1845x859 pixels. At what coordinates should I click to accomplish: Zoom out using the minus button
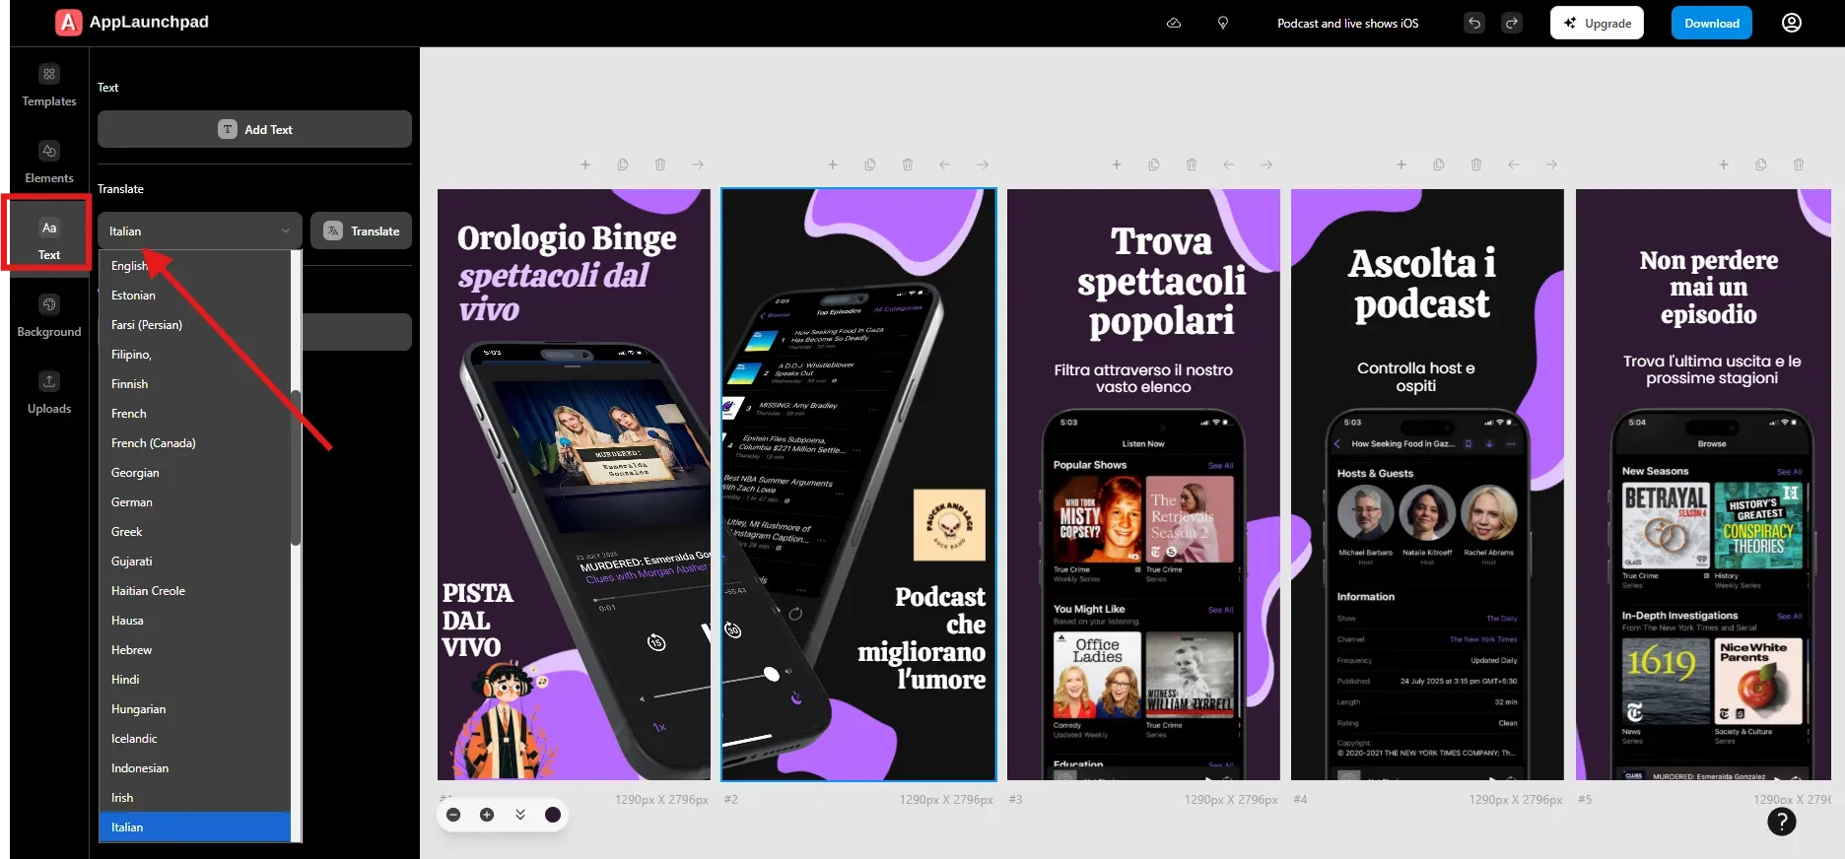click(x=453, y=815)
